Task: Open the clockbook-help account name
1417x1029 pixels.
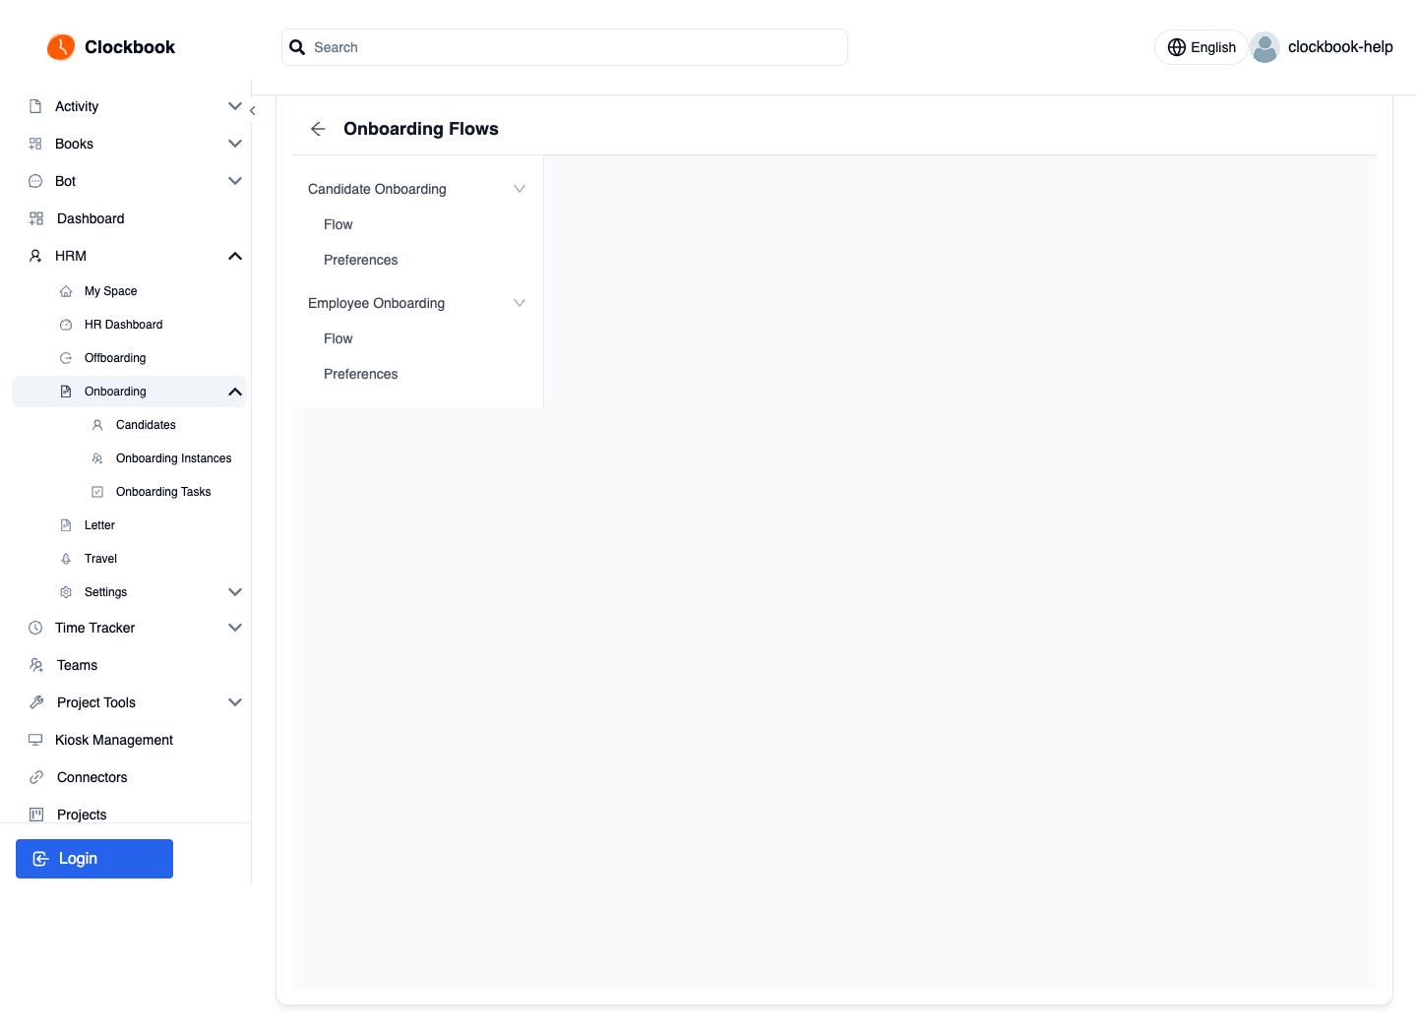Action: tap(1340, 47)
